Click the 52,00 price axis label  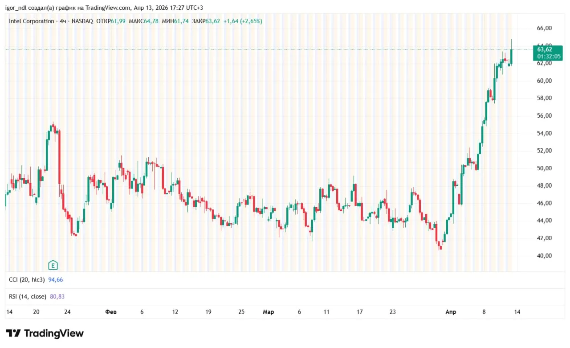(544, 151)
